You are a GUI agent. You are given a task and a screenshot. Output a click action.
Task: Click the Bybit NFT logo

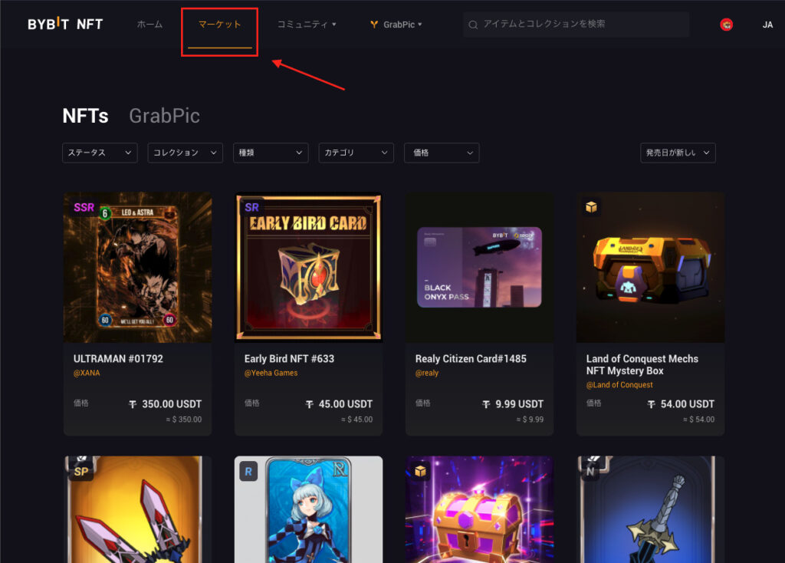[x=65, y=24]
